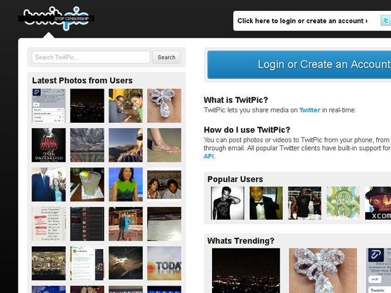Open the API link
This screenshot has width=391, height=293.
(x=209, y=156)
